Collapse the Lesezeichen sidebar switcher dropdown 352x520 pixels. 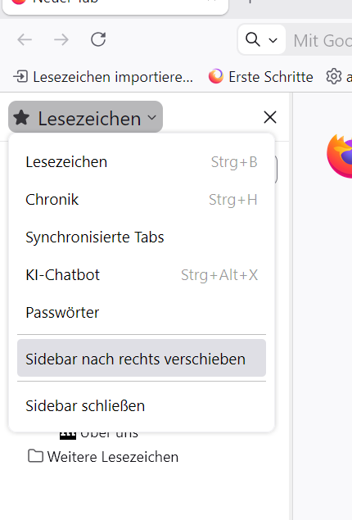85,117
